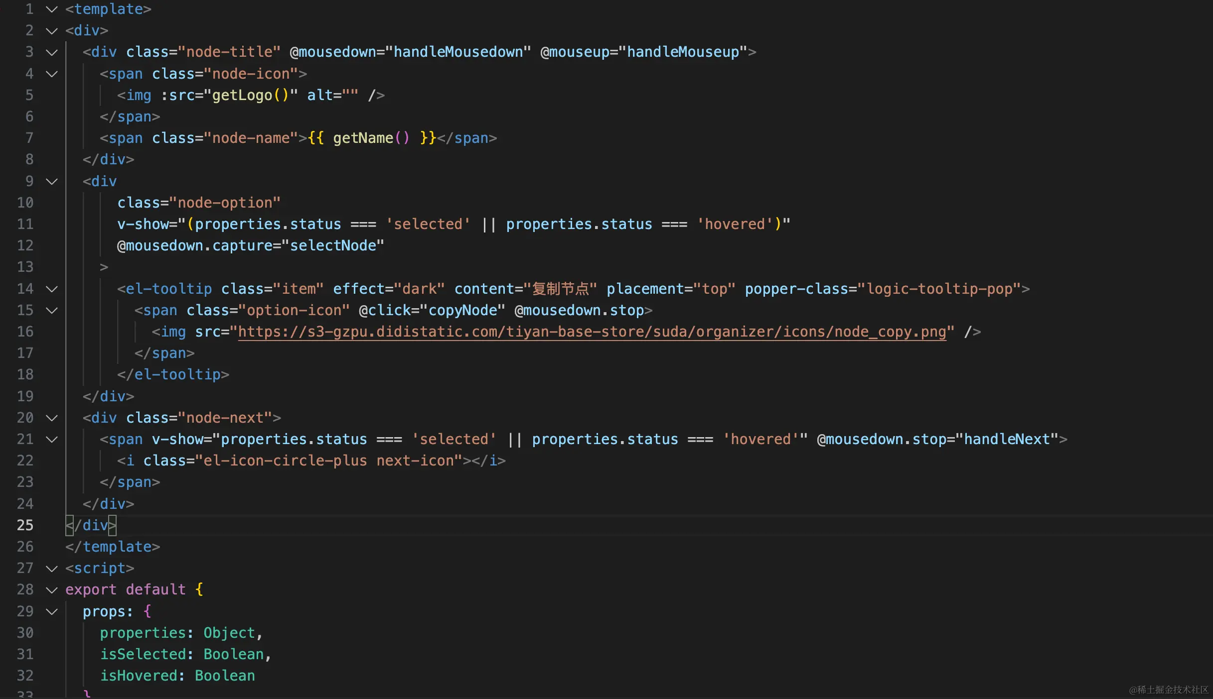Click isSelected prop on line 31

(143, 654)
